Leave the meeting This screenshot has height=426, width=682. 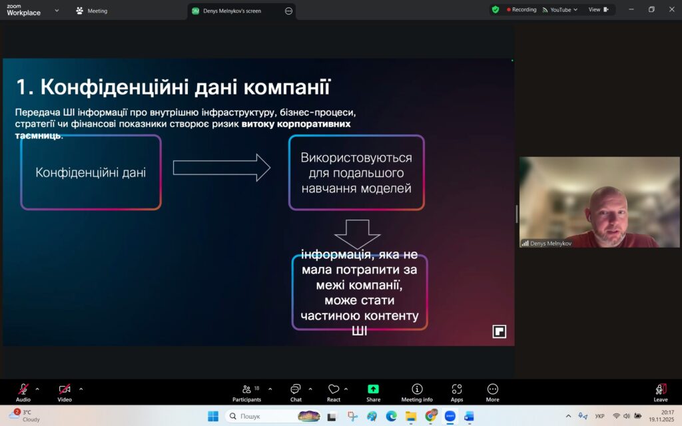(660, 392)
